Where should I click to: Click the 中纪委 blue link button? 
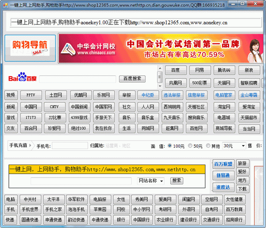148,95
